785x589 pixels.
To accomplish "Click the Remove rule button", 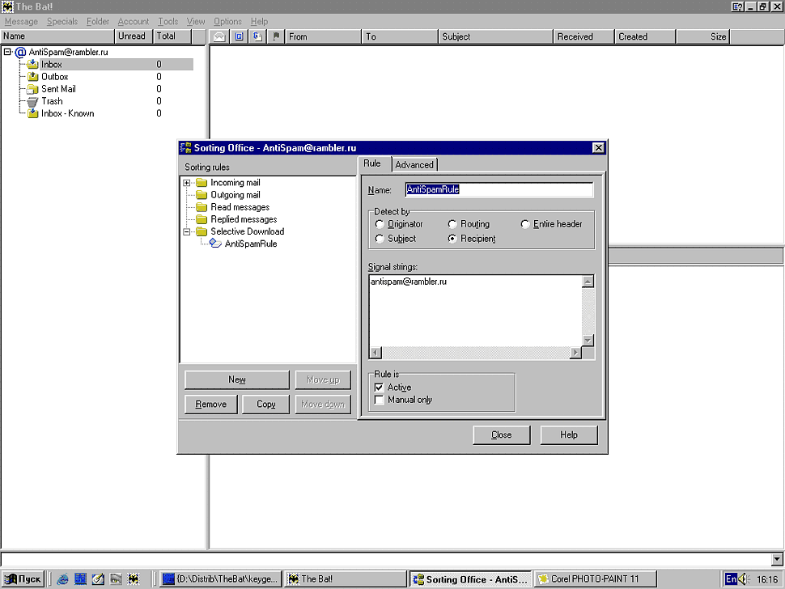I will tap(210, 405).
